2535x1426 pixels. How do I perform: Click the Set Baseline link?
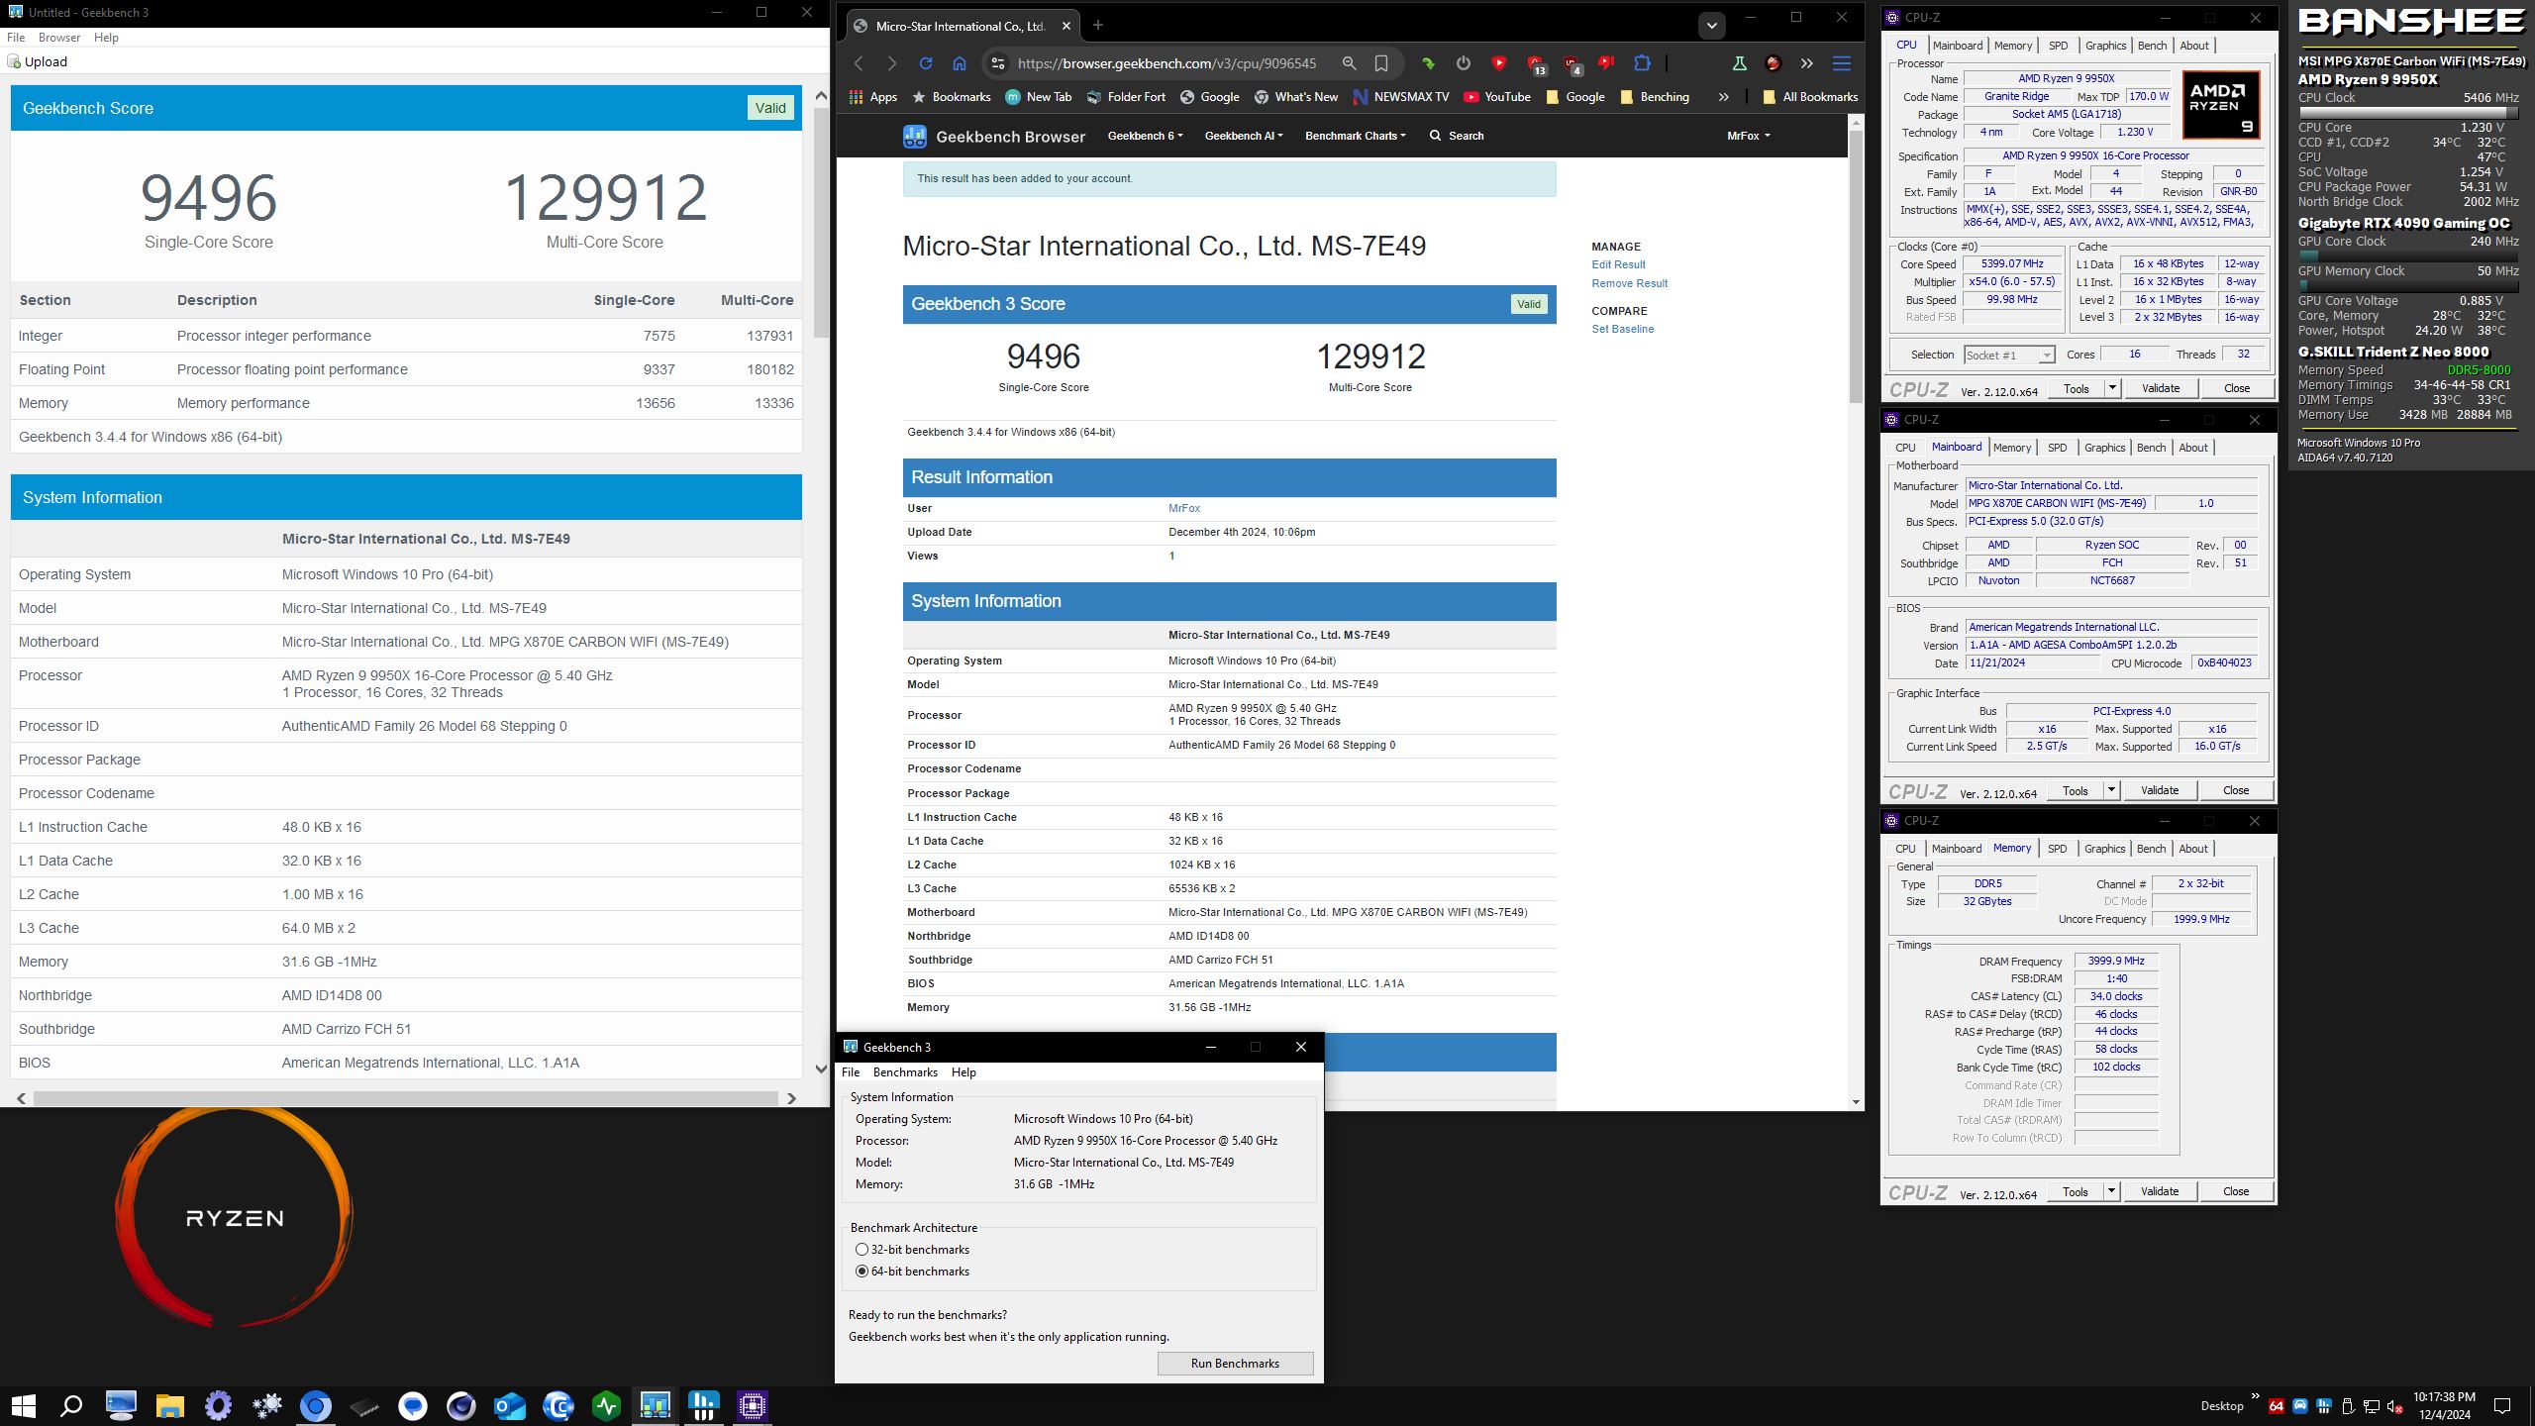click(x=1622, y=329)
